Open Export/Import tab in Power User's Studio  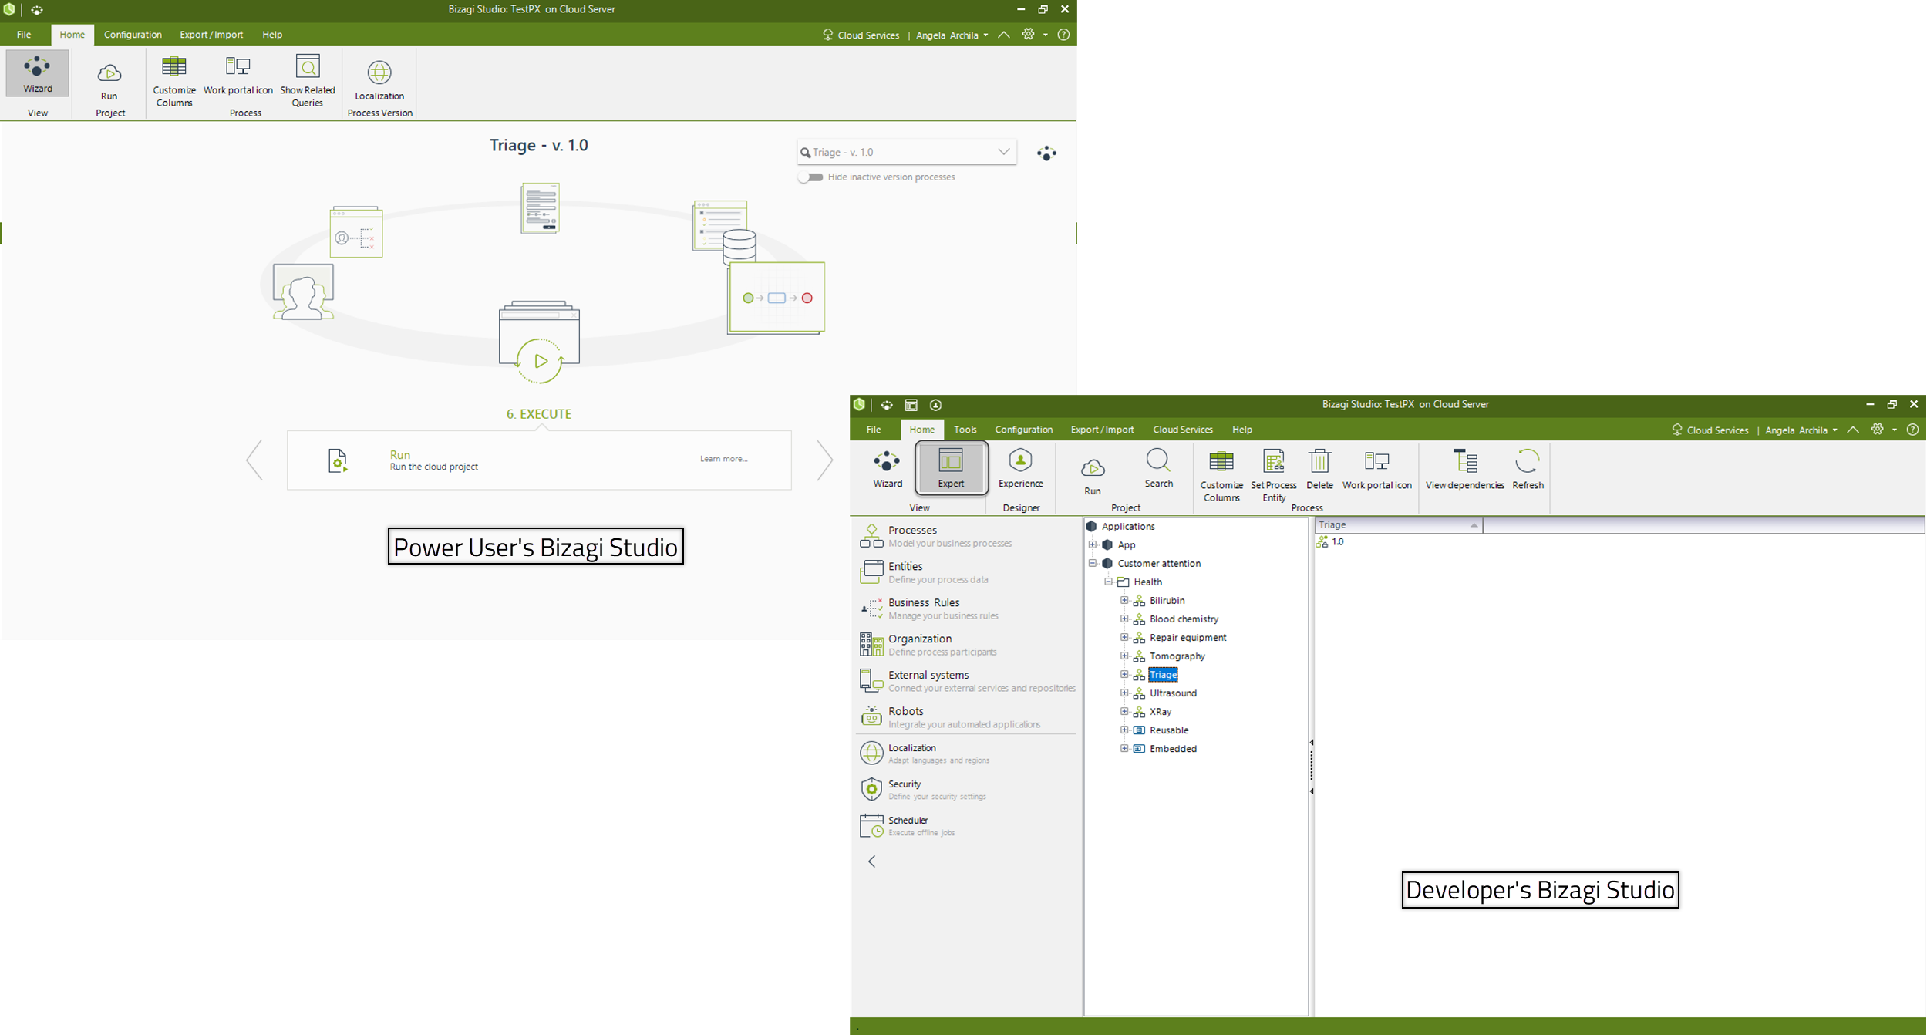(x=211, y=35)
